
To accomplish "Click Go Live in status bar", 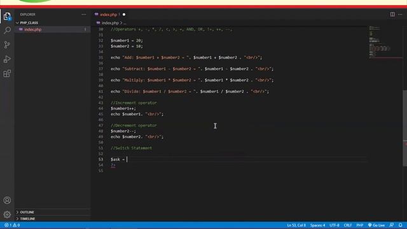I will pyautogui.click(x=376, y=225).
